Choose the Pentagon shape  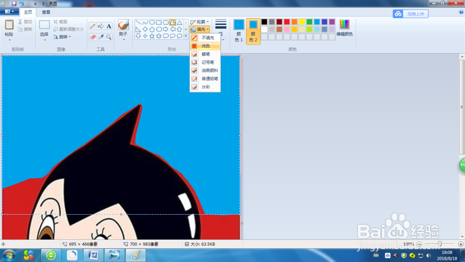click(152, 29)
